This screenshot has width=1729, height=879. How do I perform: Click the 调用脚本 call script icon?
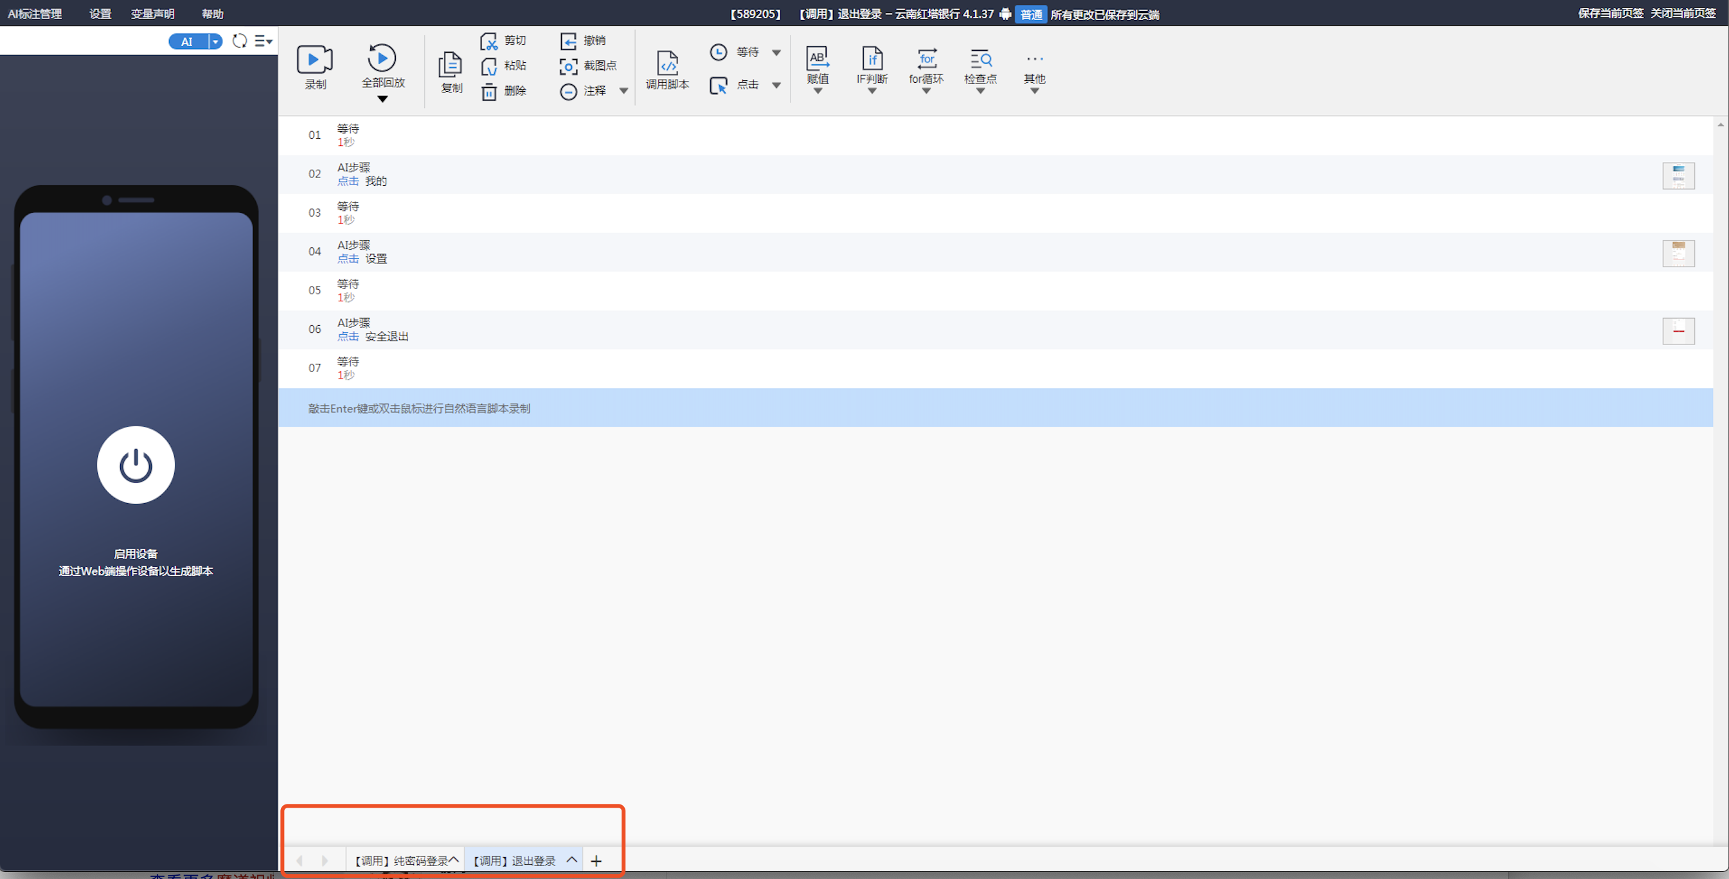667,63
